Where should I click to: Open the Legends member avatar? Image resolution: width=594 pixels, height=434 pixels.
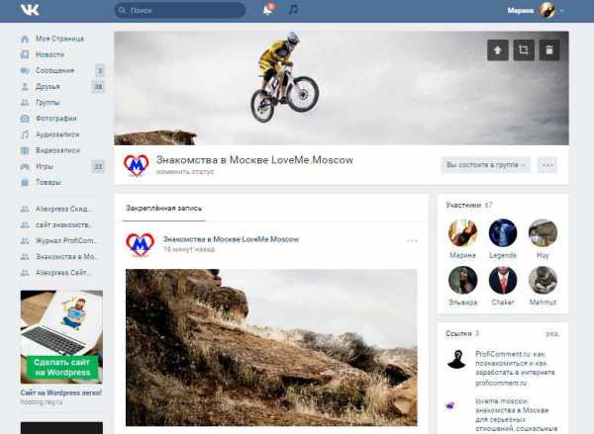pyautogui.click(x=503, y=233)
